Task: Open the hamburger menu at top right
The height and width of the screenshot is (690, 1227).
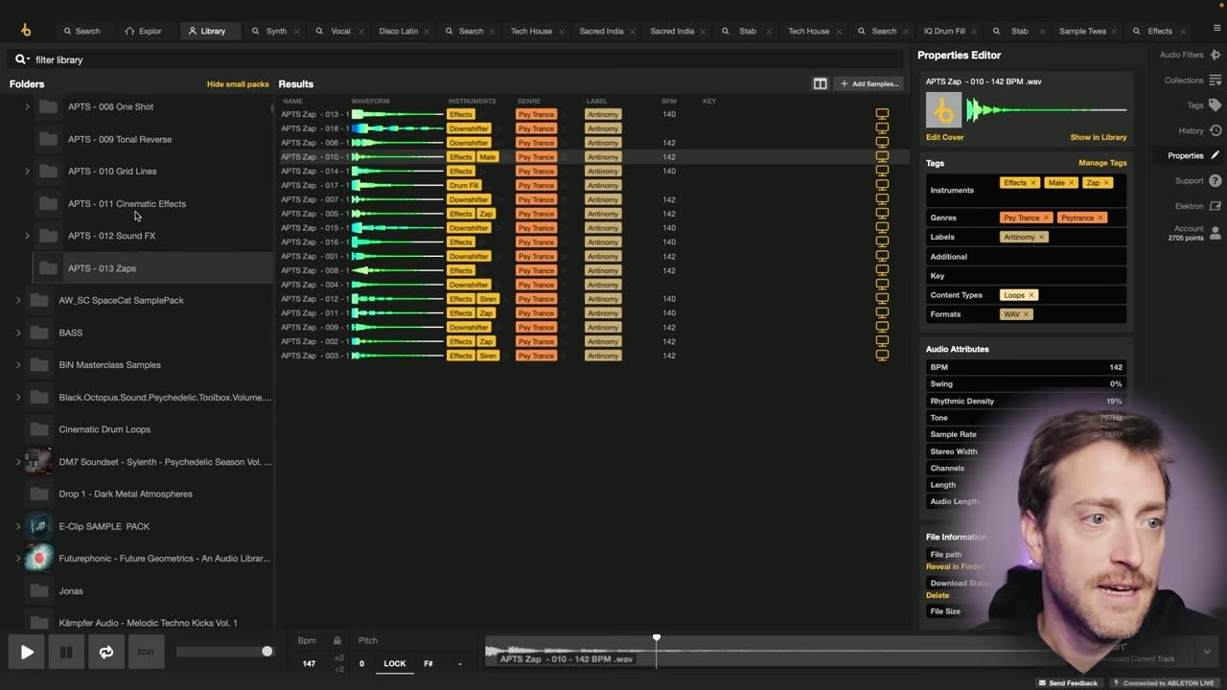Action: coord(1215,28)
